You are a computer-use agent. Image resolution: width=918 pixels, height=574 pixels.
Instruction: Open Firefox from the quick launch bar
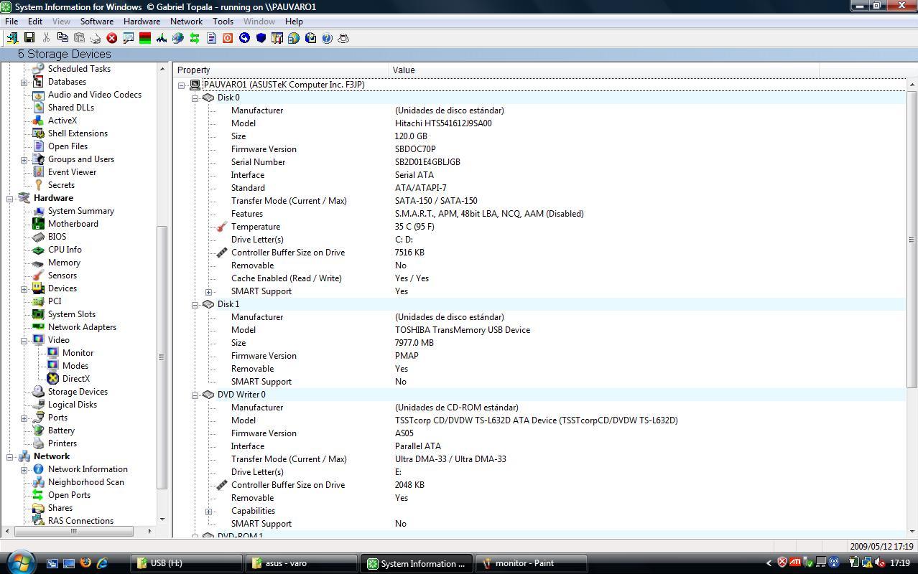85,563
